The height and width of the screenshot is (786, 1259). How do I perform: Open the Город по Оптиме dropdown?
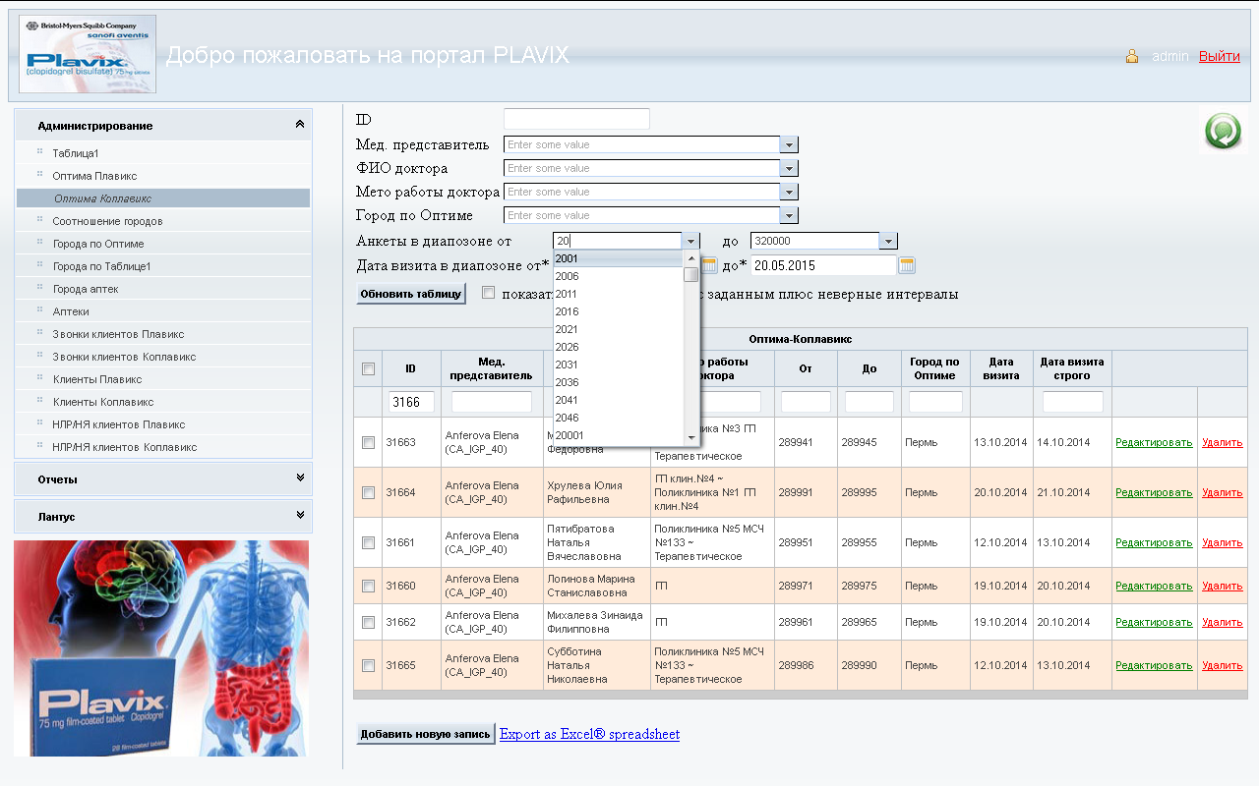[789, 215]
